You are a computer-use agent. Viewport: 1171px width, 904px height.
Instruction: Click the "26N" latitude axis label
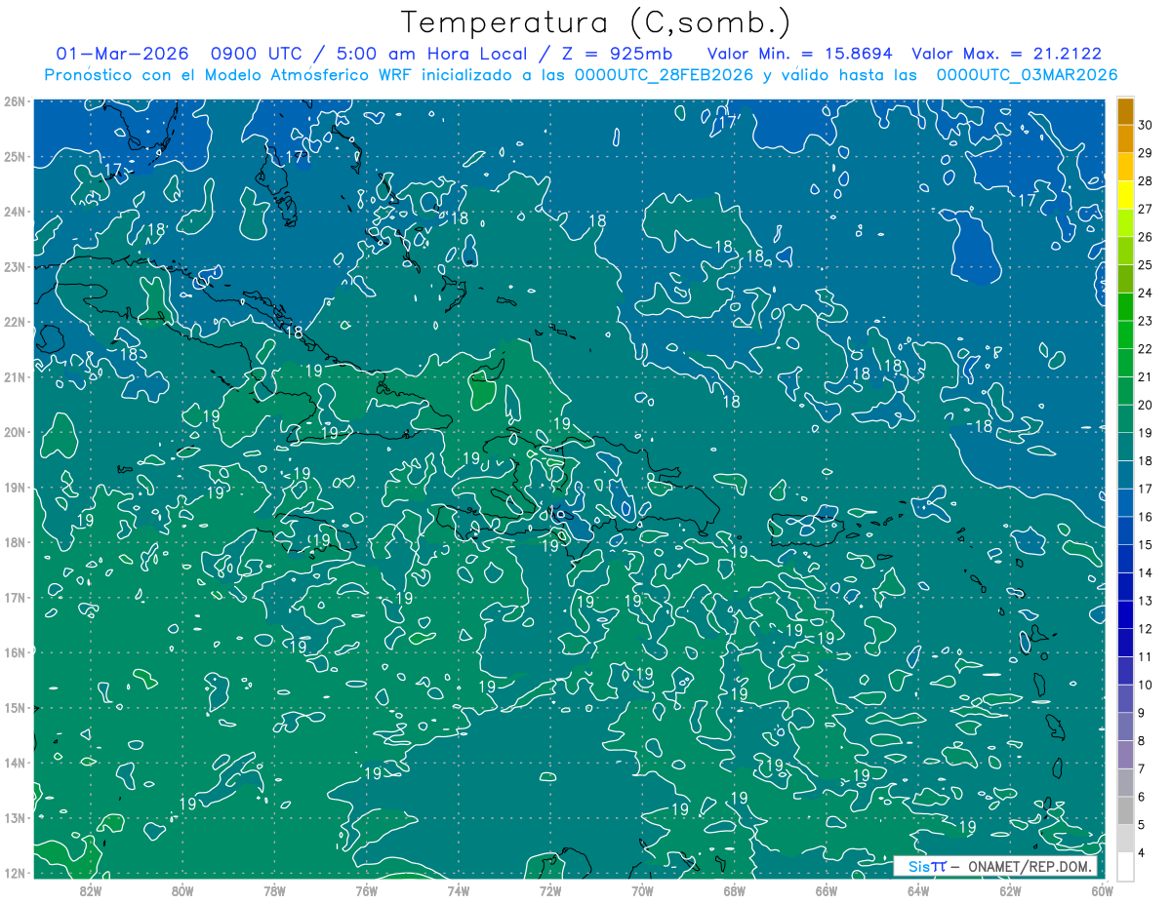pyautogui.click(x=15, y=101)
